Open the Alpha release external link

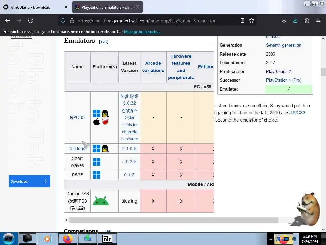click(129, 110)
